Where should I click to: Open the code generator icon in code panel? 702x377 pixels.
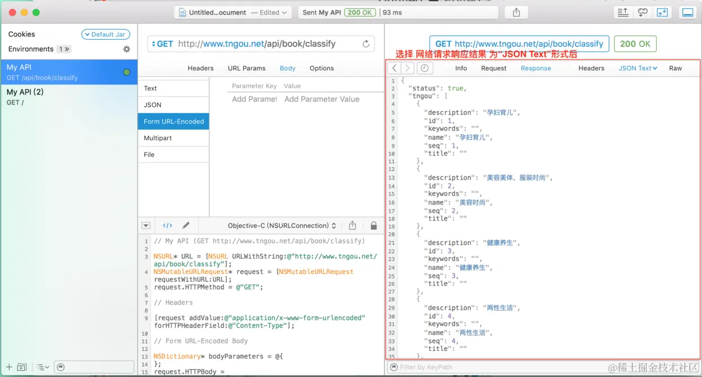[167, 225]
